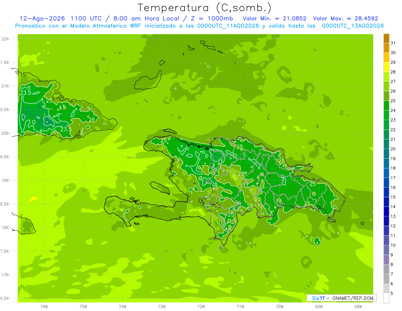Click the 'Valor Max. = 28.4592' value
Image resolution: width=402 pixels, height=311 pixels.
(x=345, y=18)
